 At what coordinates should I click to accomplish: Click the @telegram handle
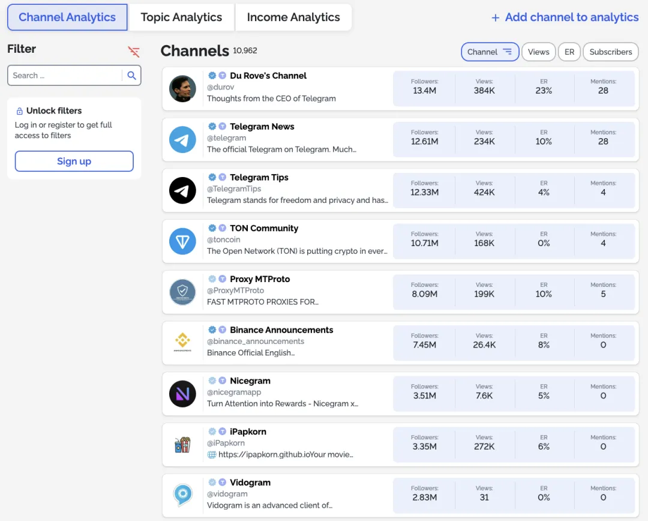pos(226,137)
